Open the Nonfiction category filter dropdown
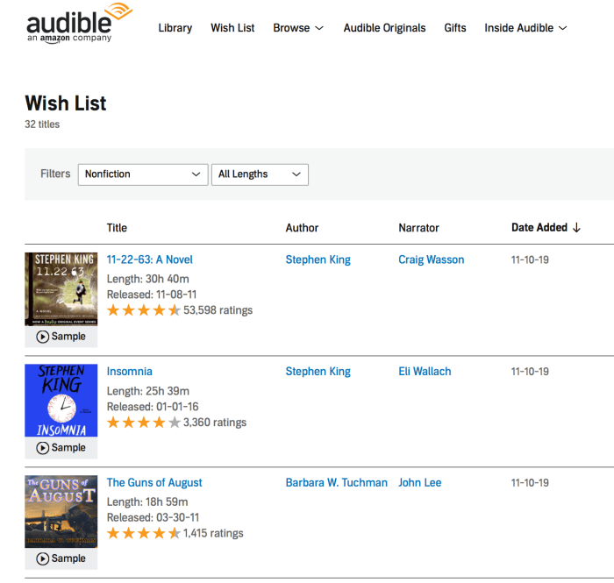The width and height of the screenshot is (614, 583). tap(143, 174)
